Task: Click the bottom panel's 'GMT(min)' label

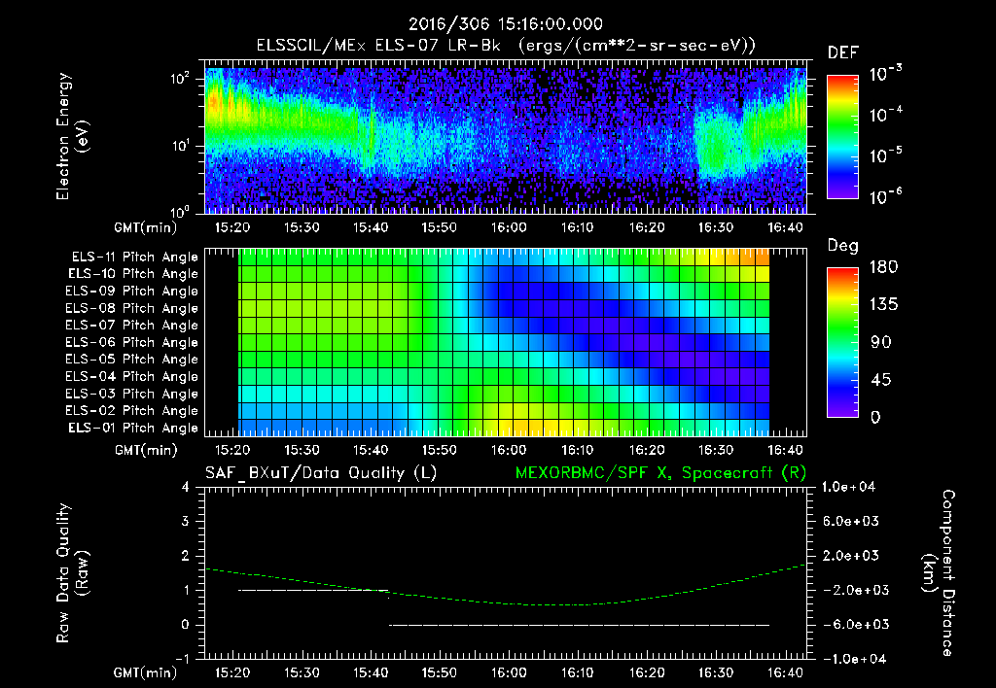Action: [x=146, y=672]
